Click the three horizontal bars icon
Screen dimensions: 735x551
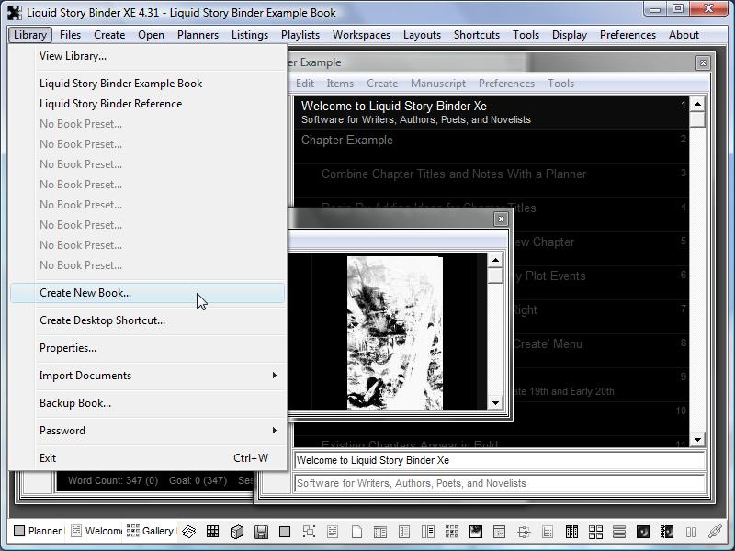[619, 532]
